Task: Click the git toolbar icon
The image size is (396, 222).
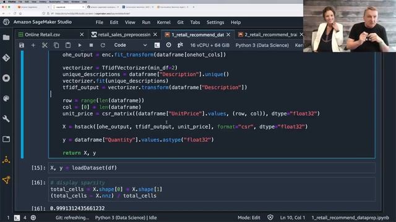Action: (x=180, y=45)
